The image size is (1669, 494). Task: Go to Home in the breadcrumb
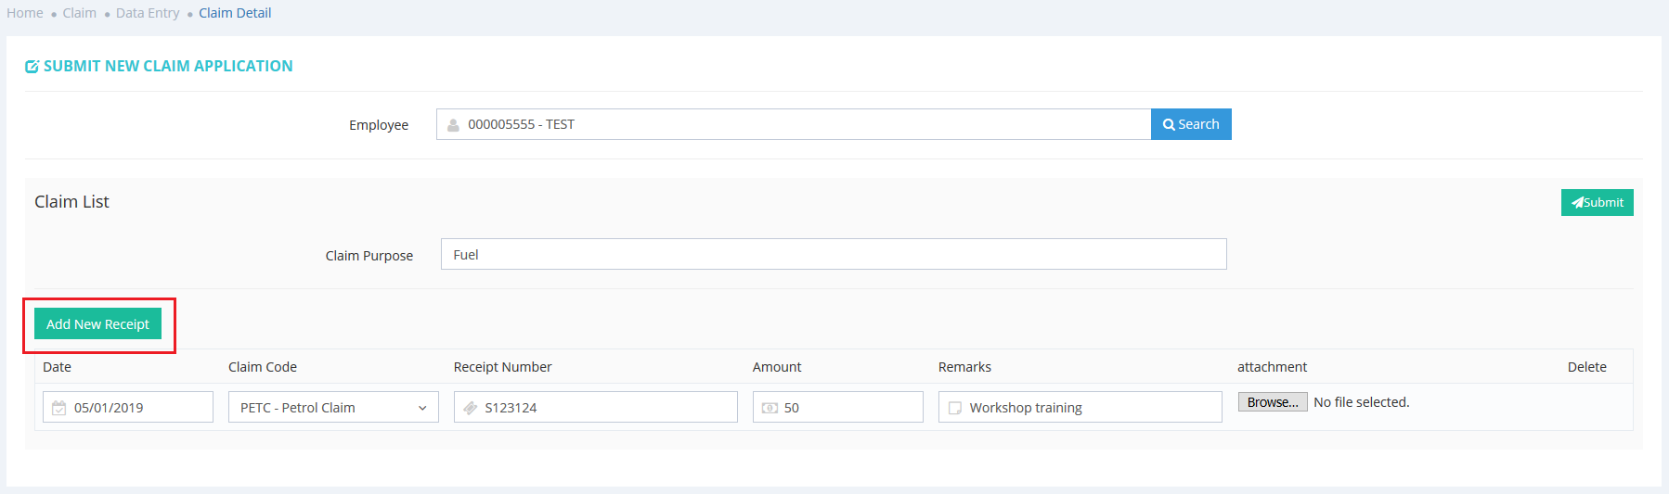(x=25, y=13)
